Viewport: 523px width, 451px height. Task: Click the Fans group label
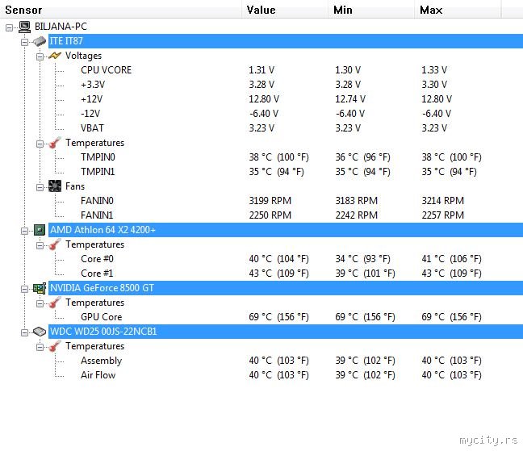75,186
